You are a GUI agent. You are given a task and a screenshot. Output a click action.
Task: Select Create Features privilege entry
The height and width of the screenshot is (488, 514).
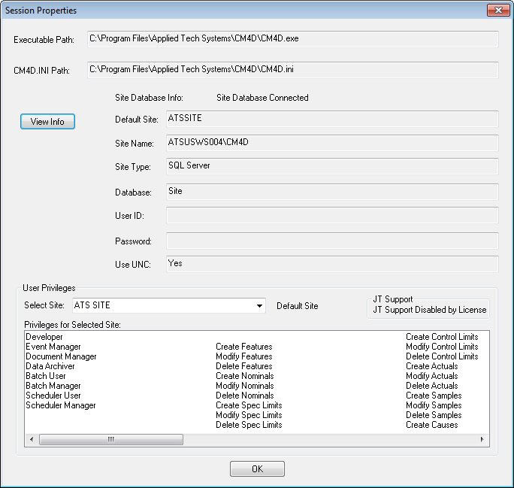[243, 347]
